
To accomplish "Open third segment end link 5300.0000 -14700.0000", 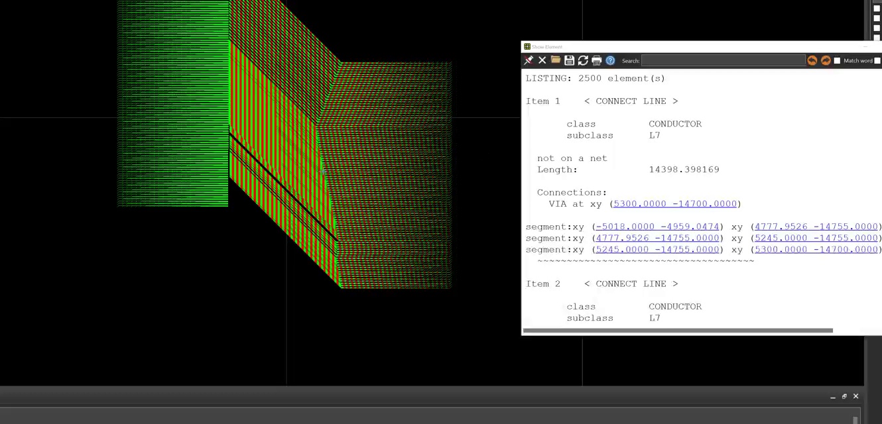I will [x=816, y=250].
